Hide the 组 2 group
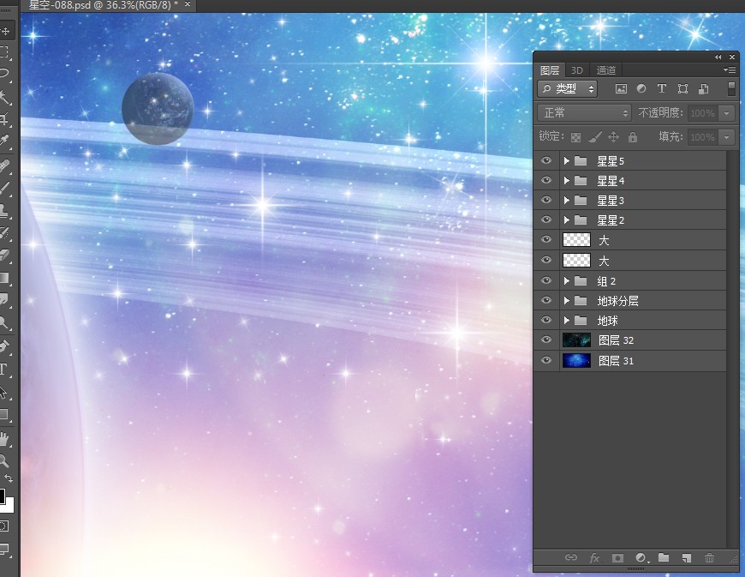Screen dimensions: 745x577 546,280
